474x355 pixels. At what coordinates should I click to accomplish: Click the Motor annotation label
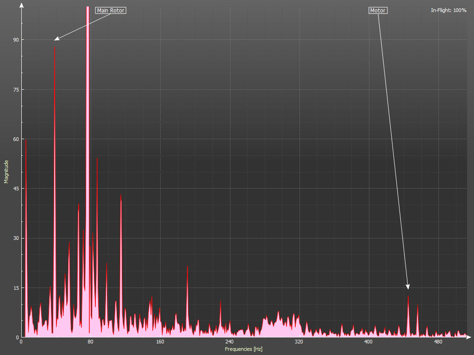pos(378,10)
